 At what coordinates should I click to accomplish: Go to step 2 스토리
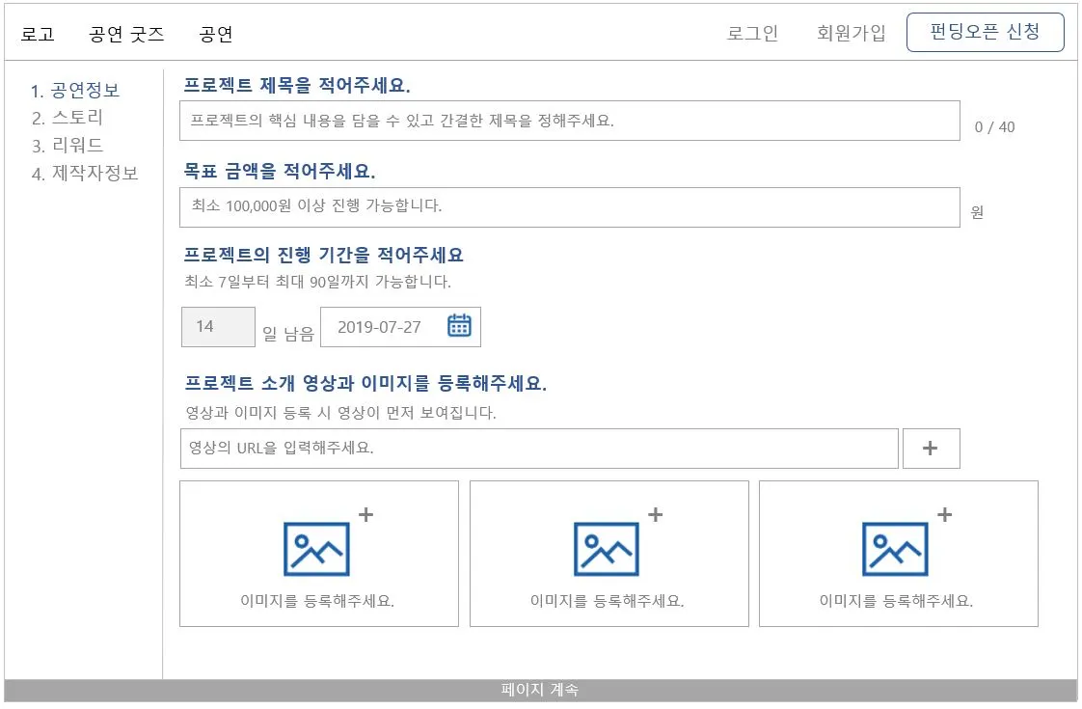coord(66,118)
